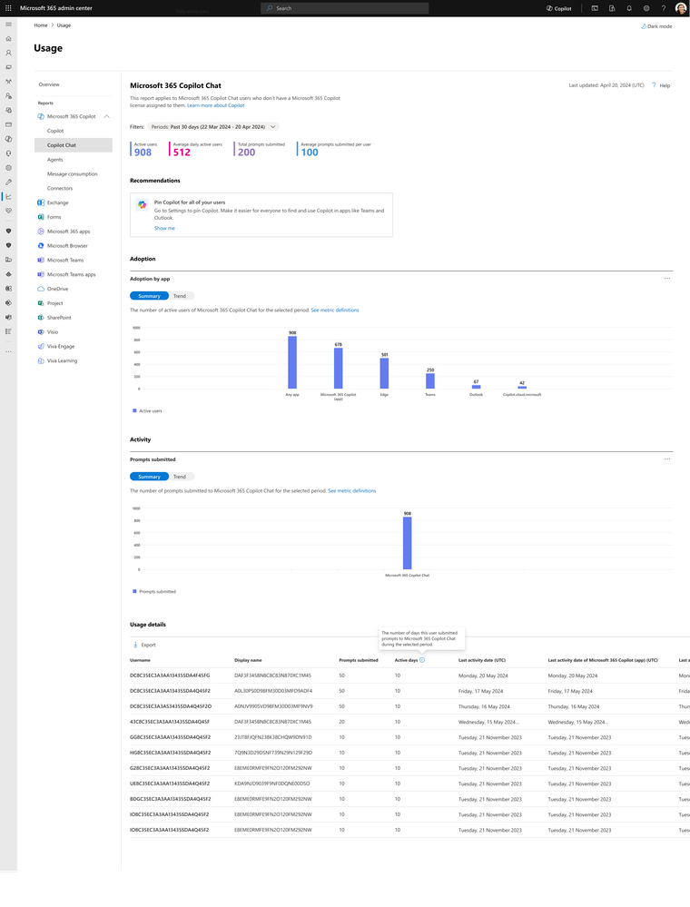Click the notifications bell icon
This screenshot has height=907, width=690.
(628, 8)
